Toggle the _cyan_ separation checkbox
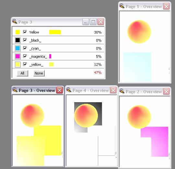The image size is (175, 169). [25, 48]
